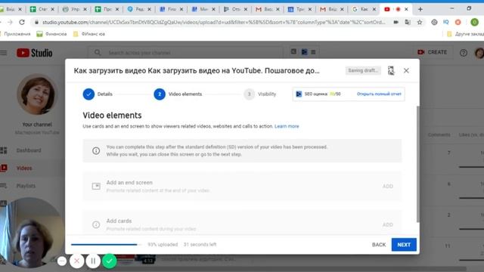
Task: Click the upload progress bar
Action: pos(106,245)
